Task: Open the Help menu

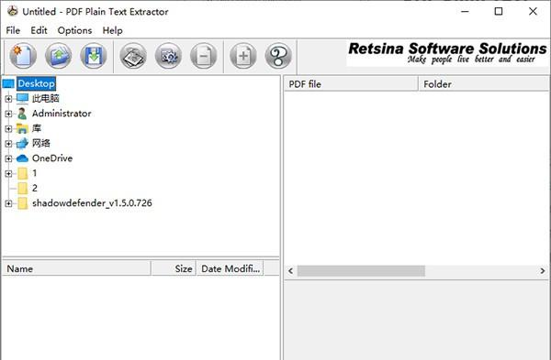Action: point(112,30)
